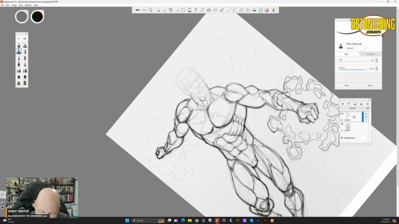Toggle the lock circle on Layer1

[x=342, y=130]
